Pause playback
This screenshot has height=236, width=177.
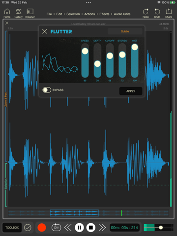(79, 228)
